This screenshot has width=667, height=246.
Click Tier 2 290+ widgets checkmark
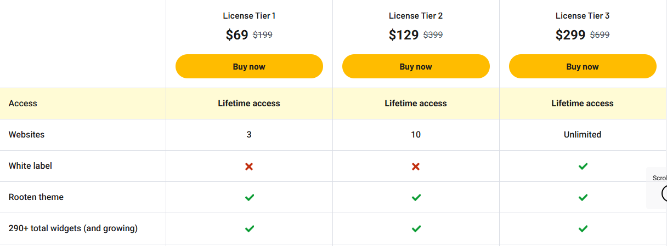416,228
